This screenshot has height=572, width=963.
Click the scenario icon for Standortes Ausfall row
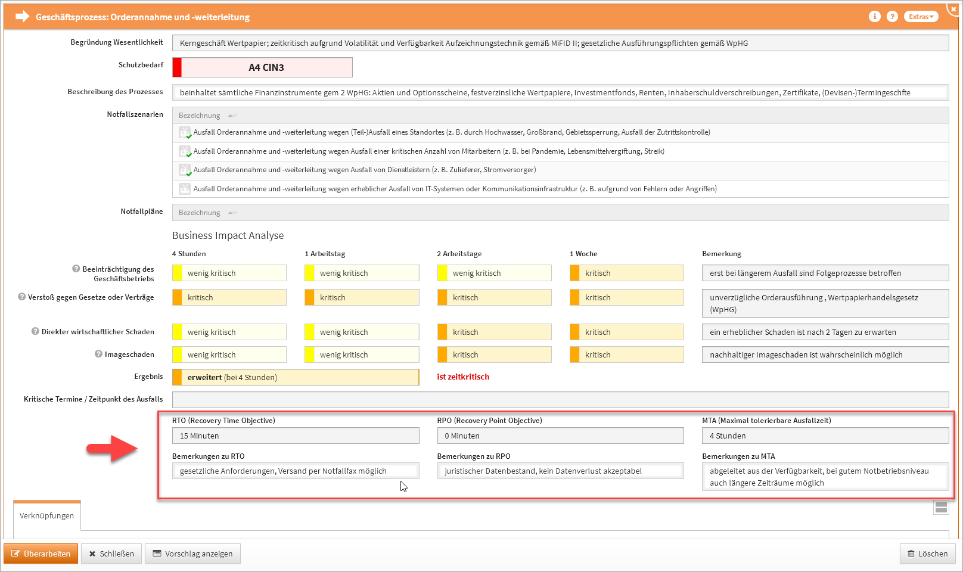point(185,132)
